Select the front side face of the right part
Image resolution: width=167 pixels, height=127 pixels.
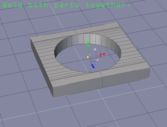[x=126, y=78]
